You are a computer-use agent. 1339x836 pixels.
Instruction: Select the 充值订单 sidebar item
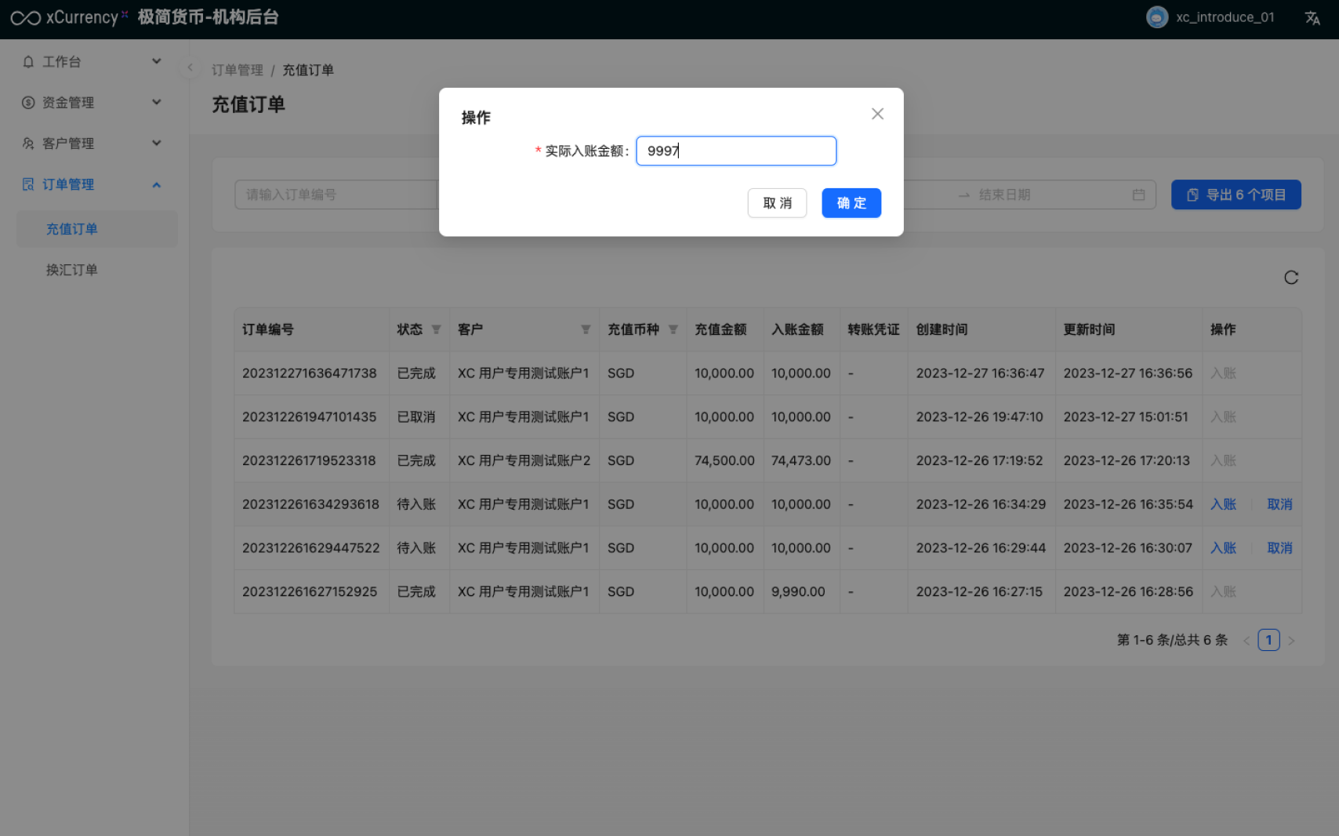click(x=72, y=229)
